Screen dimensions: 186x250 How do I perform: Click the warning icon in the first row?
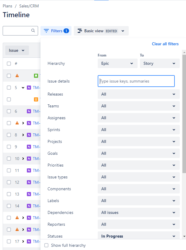(x=17, y=75)
